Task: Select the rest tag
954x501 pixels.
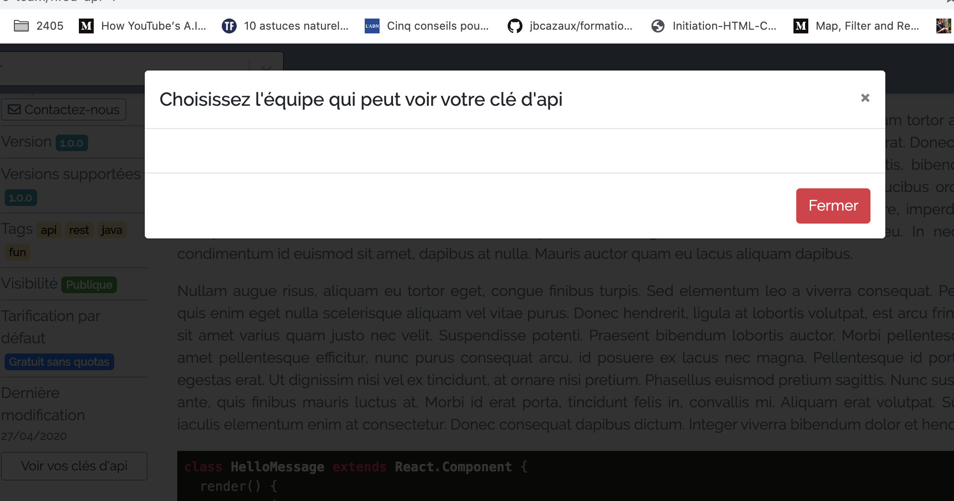Action: (79, 230)
